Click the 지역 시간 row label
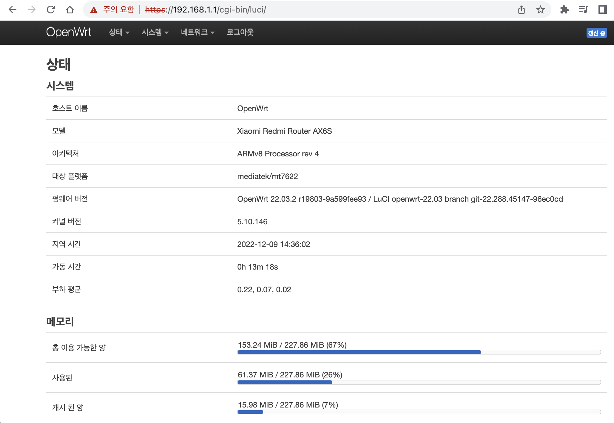Image resolution: width=614 pixels, height=423 pixels. pos(67,244)
